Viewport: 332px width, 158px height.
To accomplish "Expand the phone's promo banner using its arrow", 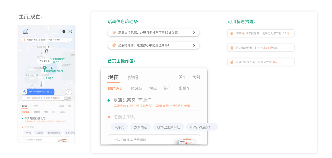I will 69,40.
